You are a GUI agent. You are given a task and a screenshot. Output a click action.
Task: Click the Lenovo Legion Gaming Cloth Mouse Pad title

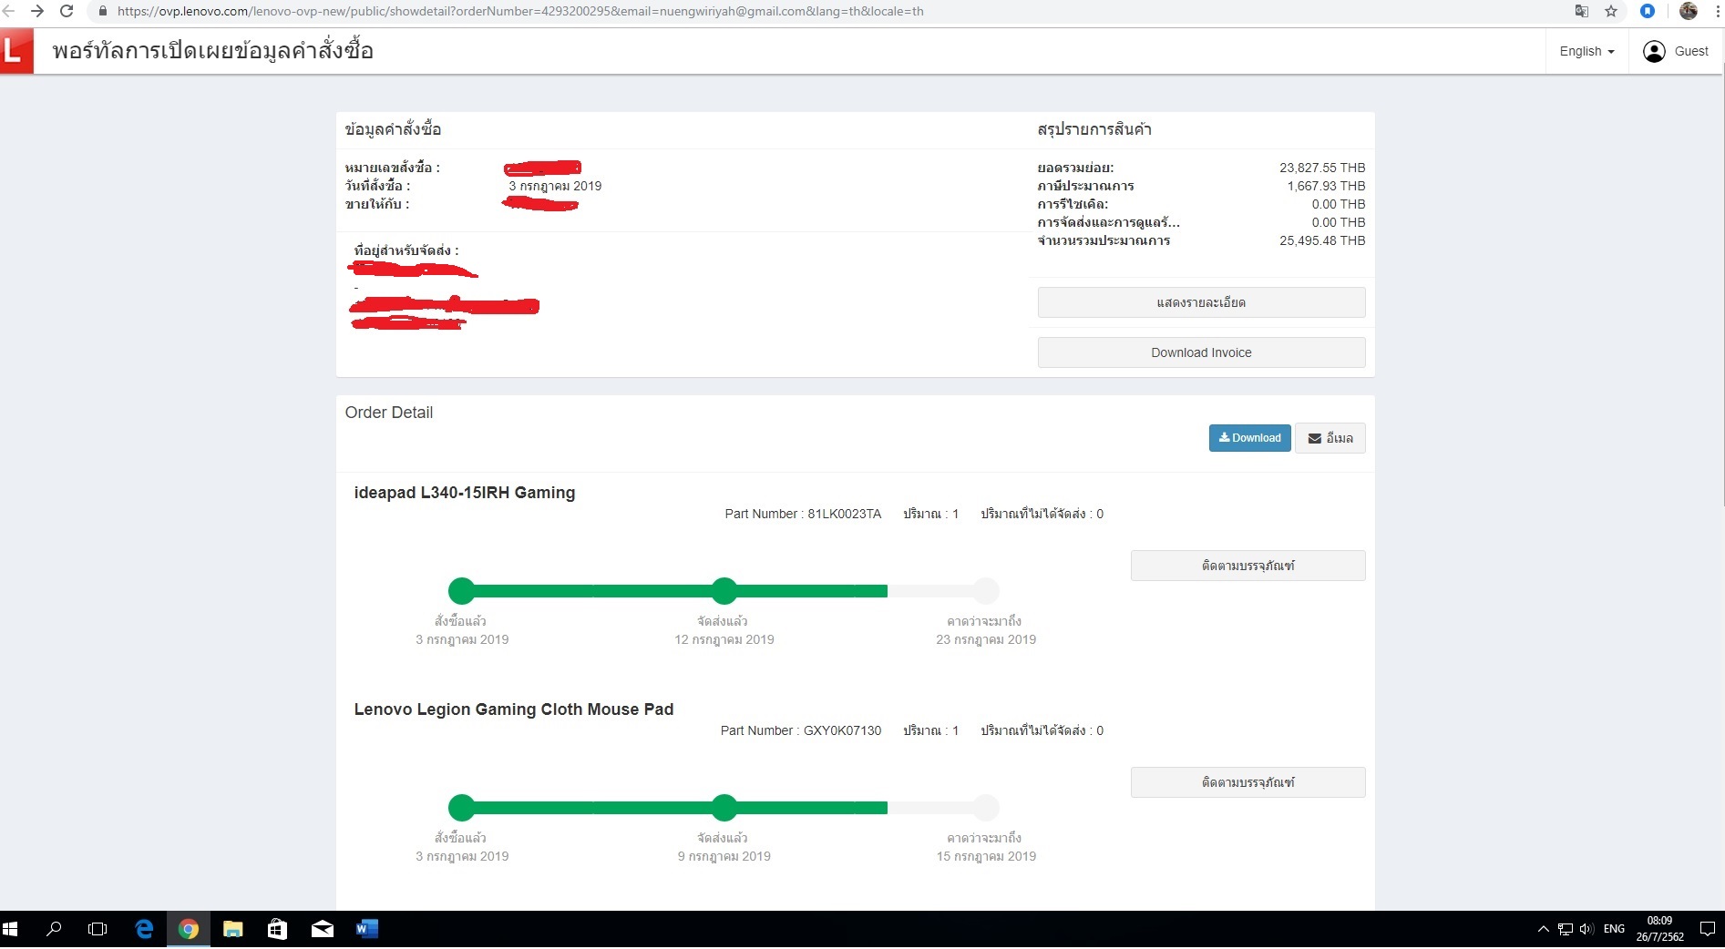[x=514, y=709]
